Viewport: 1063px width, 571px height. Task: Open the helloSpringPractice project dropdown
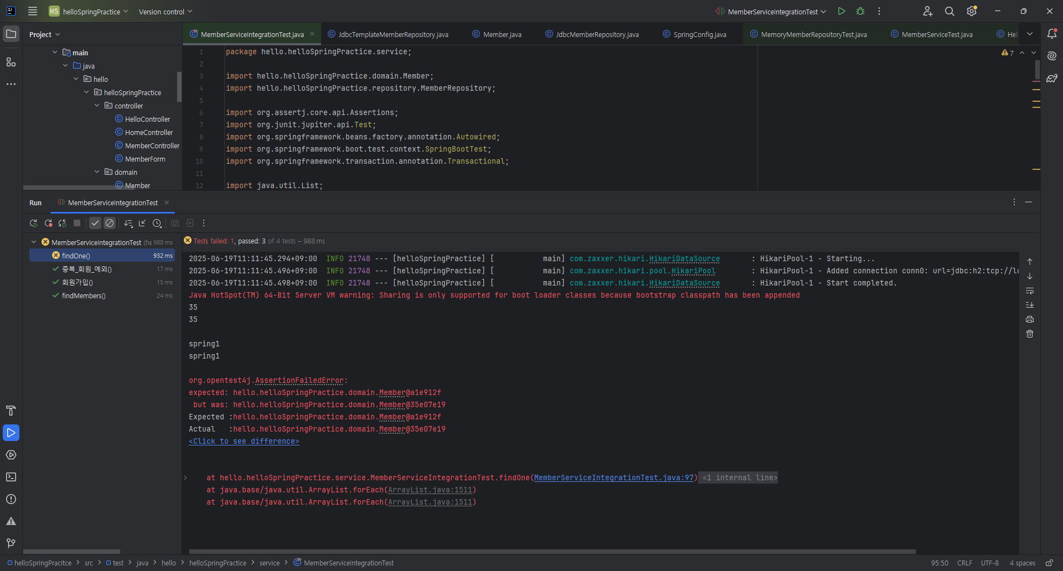click(89, 11)
